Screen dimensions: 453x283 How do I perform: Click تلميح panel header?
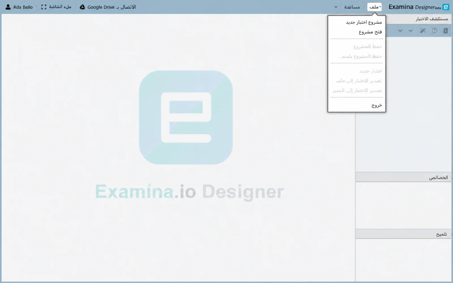click(x=403, y=234)
